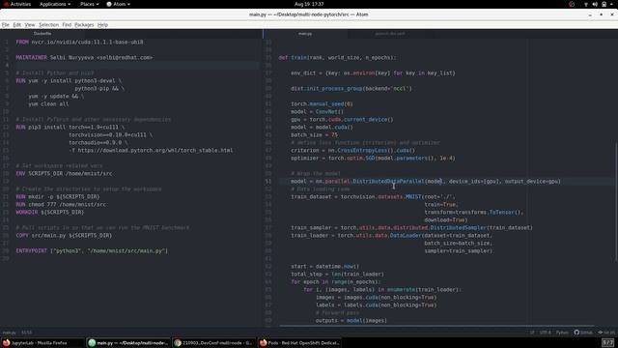Open the File menu in Atom
The height and width of the screenshot is (348, 618).
(x=6, y=25)
